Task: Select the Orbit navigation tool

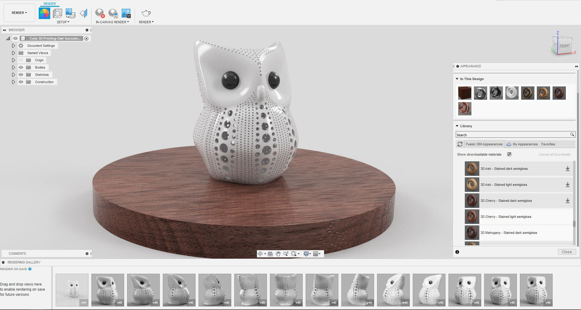Action: [x=260, y=254]
